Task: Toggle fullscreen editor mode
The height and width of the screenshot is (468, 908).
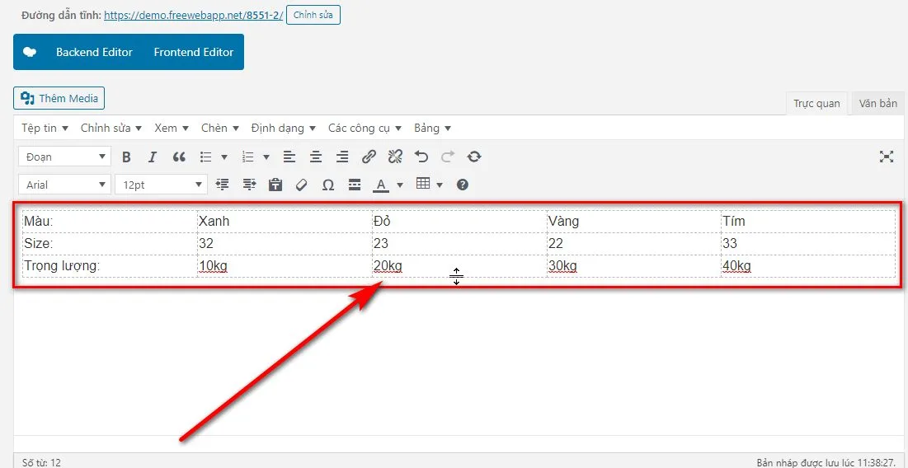Action: click(x=887, y=157)
